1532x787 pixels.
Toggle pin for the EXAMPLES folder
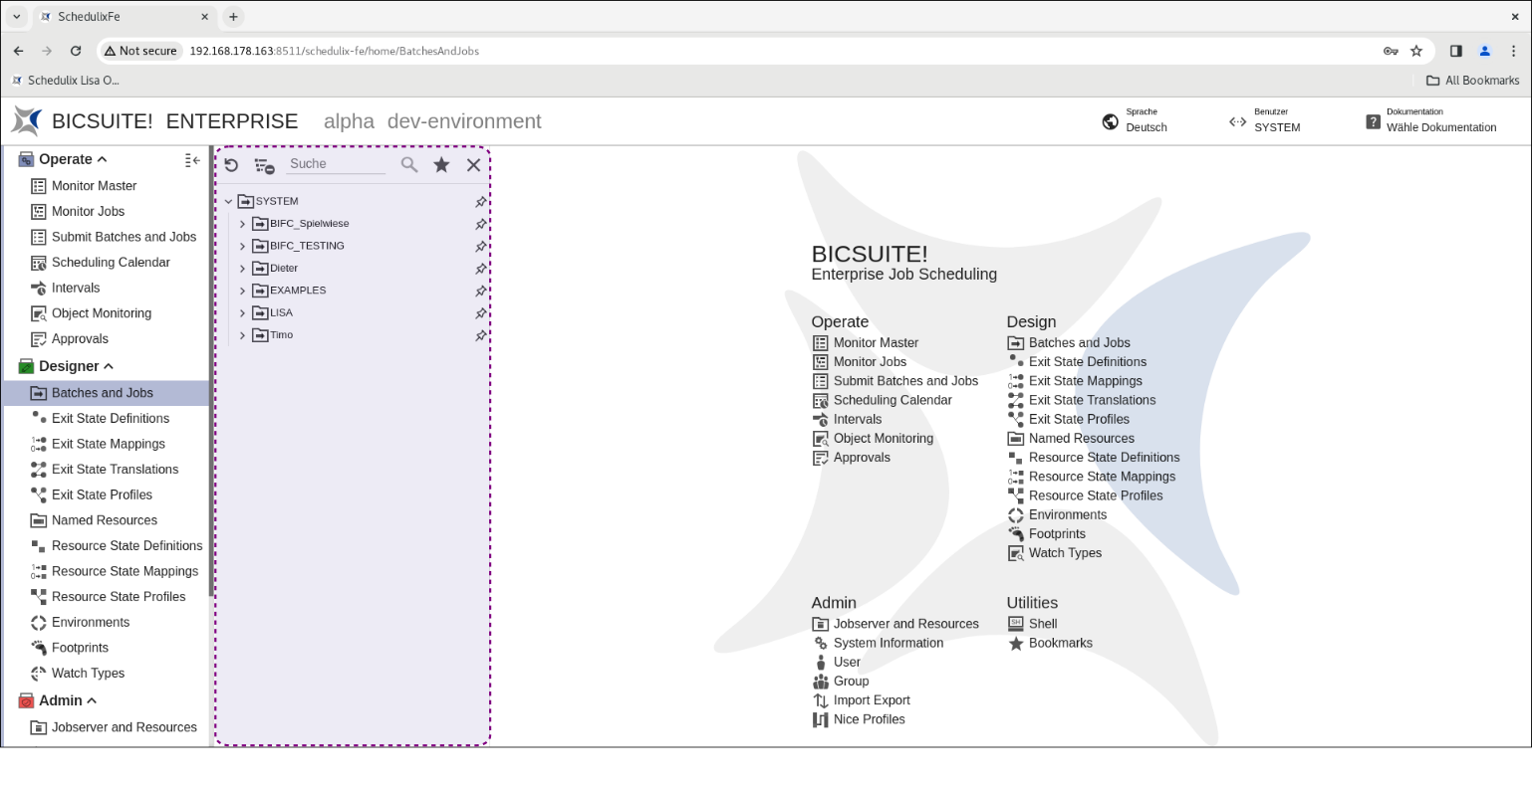coord(480,292)
